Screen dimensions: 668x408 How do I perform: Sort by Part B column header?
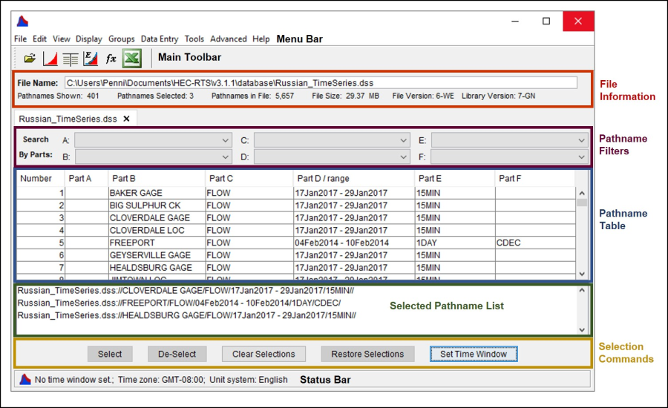(156, 179)
